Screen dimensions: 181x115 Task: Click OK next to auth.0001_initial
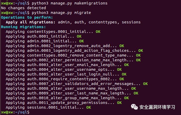tap(79, 36)
